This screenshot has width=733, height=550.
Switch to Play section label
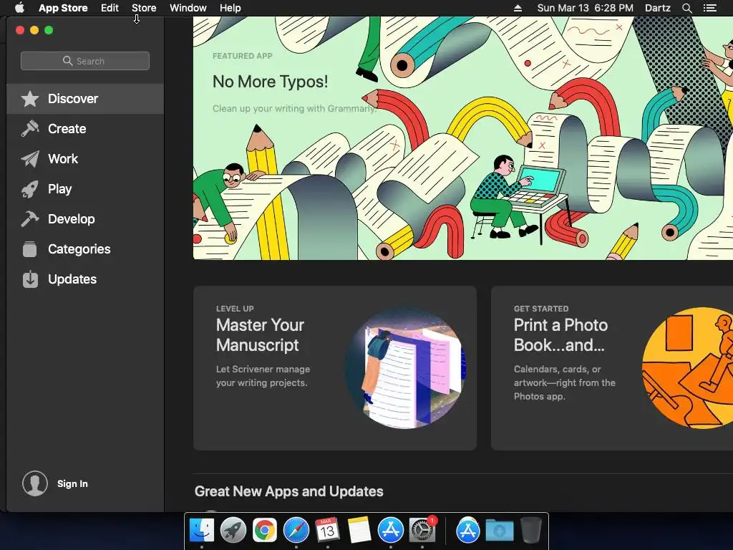coord(60,189)
